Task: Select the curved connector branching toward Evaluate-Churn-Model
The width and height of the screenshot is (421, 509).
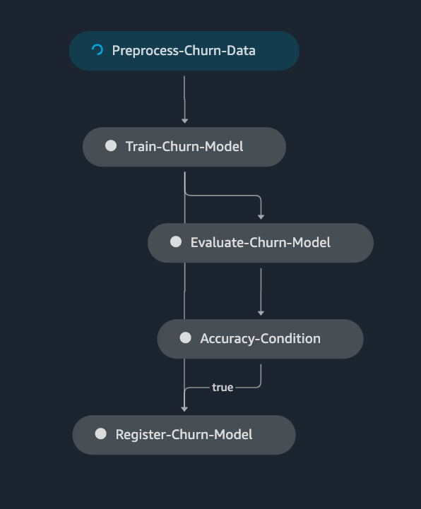Action: point(227,196)
